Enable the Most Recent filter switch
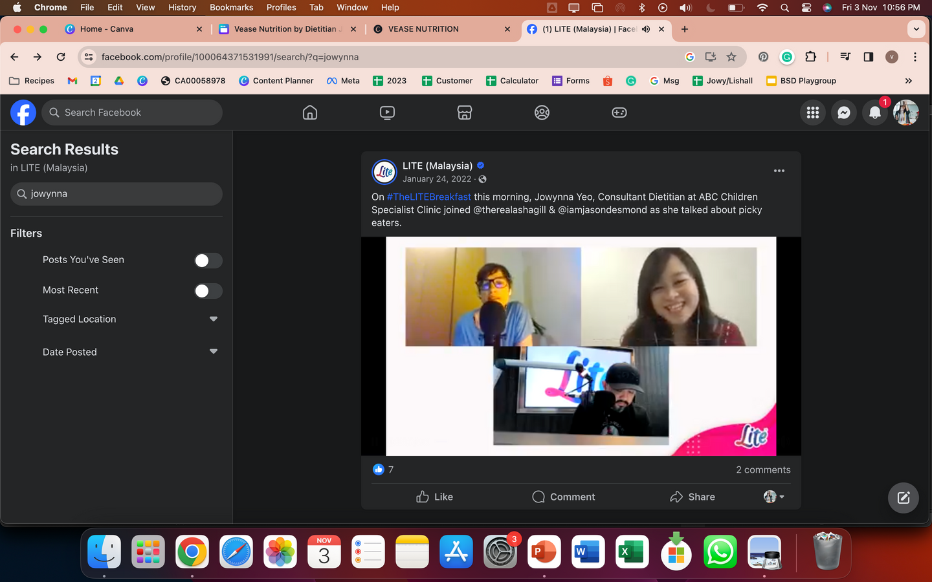 tap(208, 290)
